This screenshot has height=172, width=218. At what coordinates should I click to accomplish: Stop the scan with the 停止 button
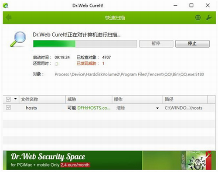click(x=192, y=44)
